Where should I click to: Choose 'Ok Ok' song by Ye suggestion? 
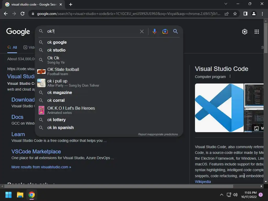click(109, 60)
